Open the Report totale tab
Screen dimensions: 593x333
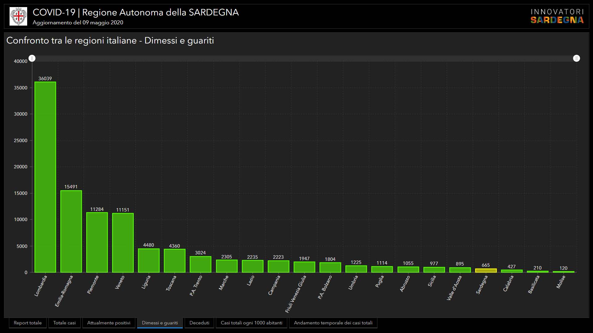click(28, 323)
